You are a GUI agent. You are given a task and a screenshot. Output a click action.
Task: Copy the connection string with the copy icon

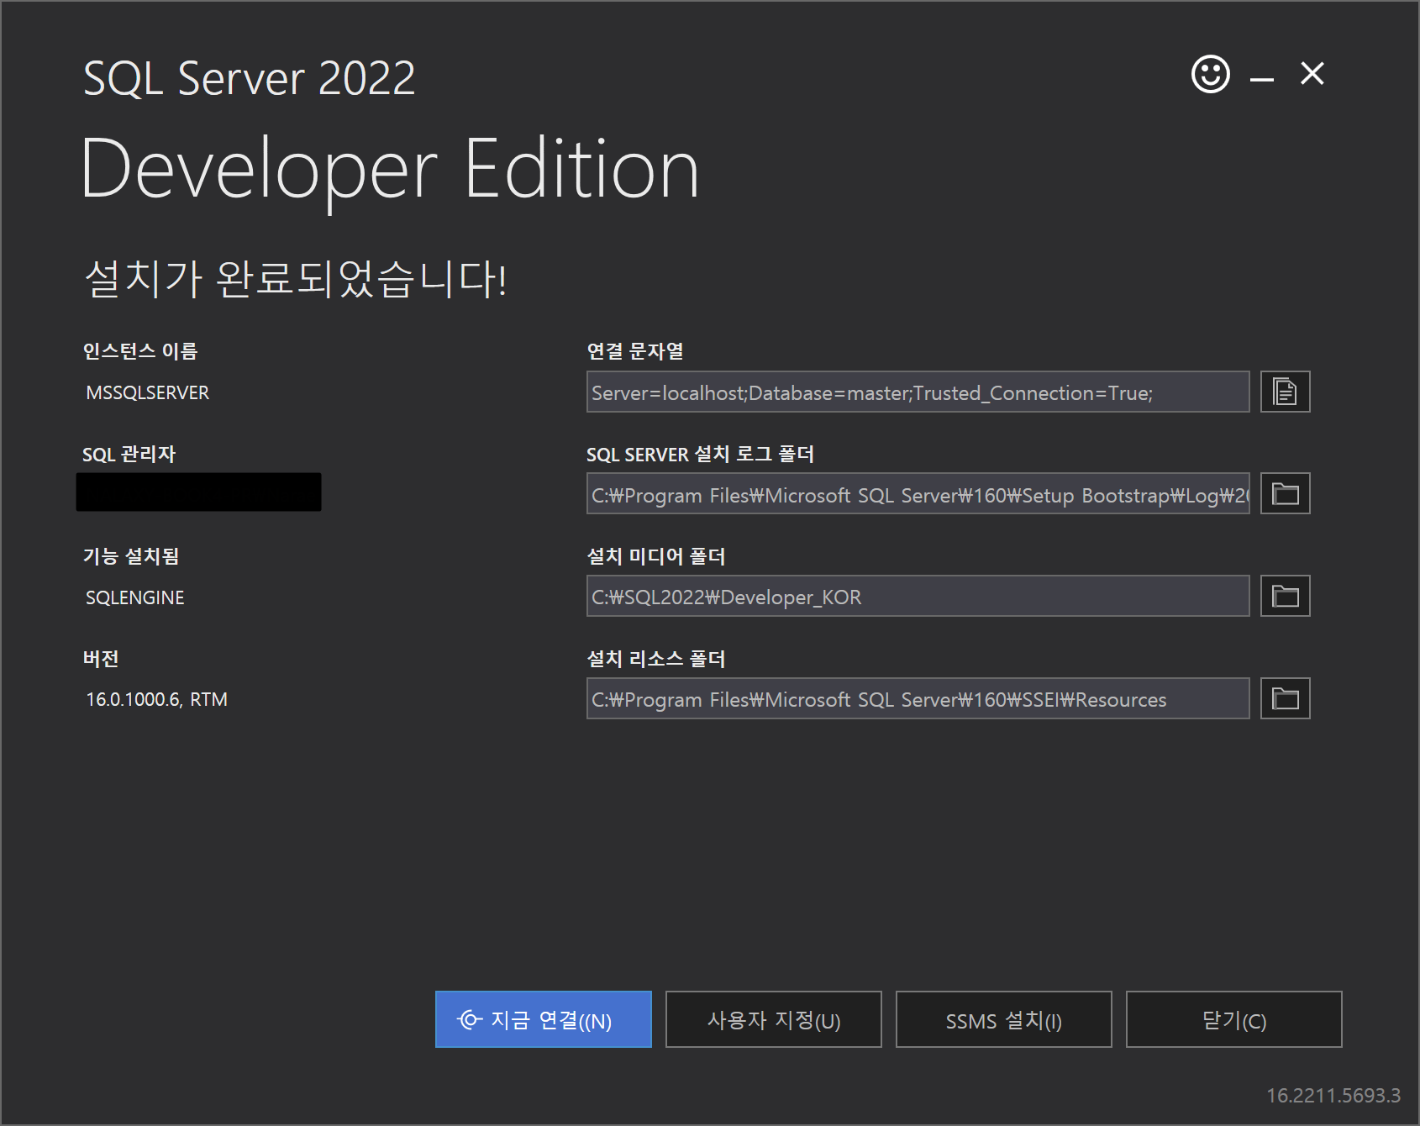click(x=1285, y=392)
